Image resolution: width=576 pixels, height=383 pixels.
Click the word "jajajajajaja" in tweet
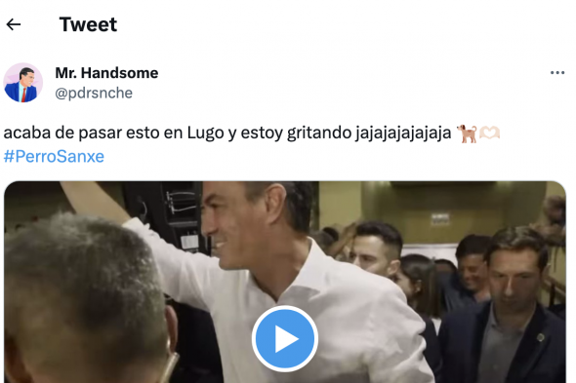click(x=403, y=134)
